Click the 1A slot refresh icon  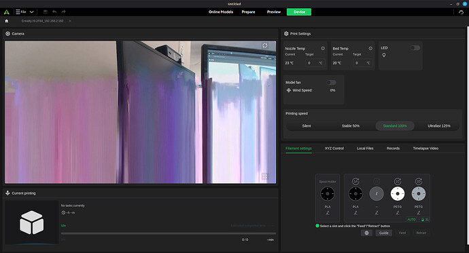(x=355, y=181)
